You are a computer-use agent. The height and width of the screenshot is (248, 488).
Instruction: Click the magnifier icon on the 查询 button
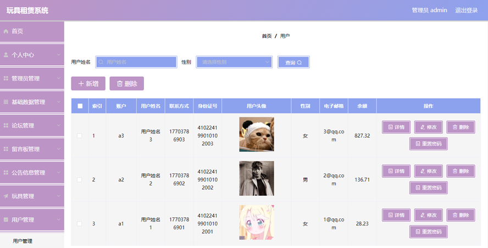click(300, 63)
